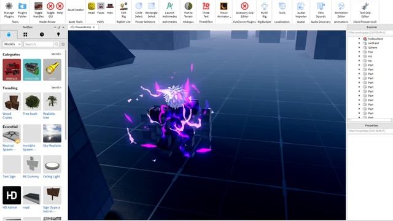393x221 pixels.
Task: Expand the Ice item in Explorer
Action: click(x=359, y=61)
